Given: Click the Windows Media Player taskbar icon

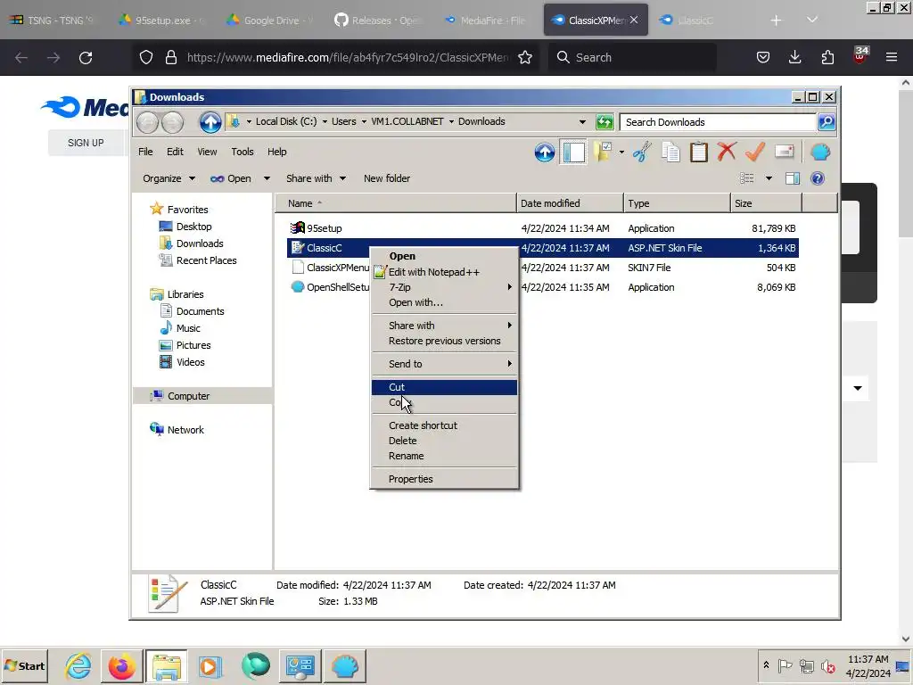Looking at the screenshot, I should point(210,666).
